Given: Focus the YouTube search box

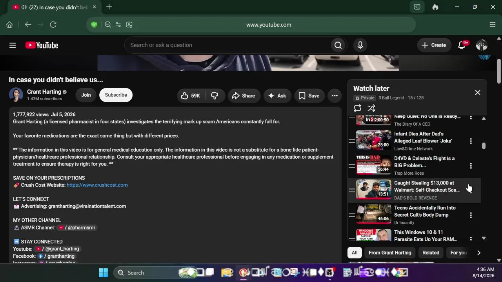Looking at the screenshot, I should tap(227, 45).
